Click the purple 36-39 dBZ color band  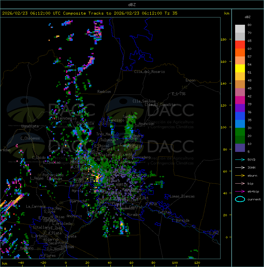(x=240, y=108)
